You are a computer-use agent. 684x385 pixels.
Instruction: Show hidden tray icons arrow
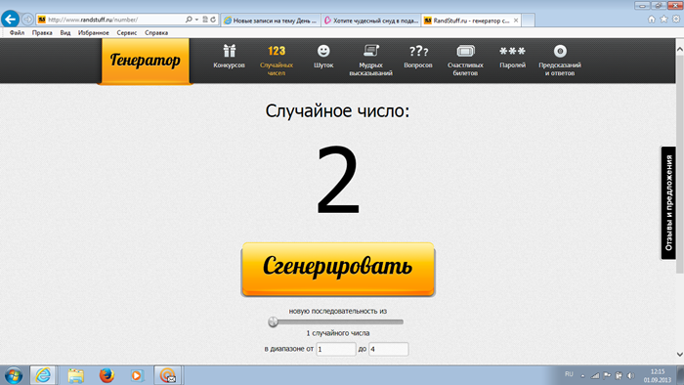pos(582,375)
